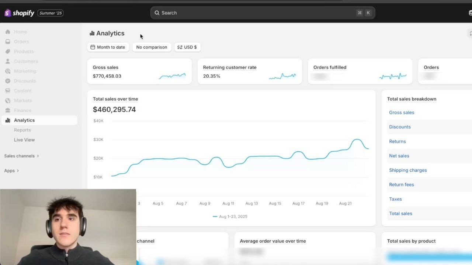Click the $770,458.03 gross sales value
472x265 pixels.
point(107,76)
